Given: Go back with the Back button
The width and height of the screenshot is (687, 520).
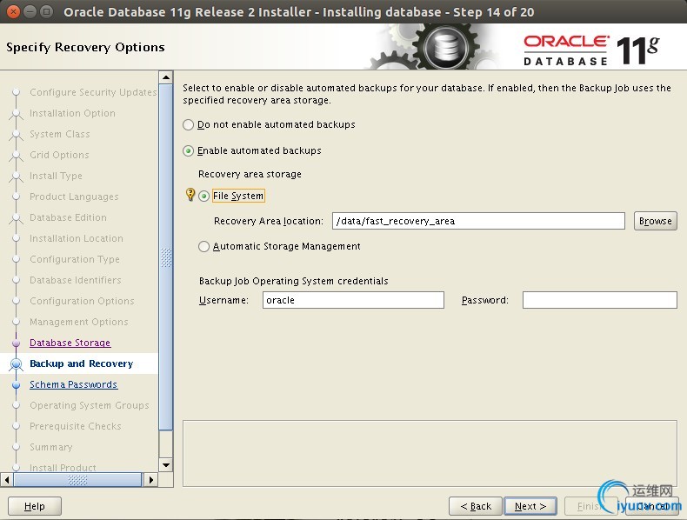Looking at the screenshot, I should coord(476,506).
